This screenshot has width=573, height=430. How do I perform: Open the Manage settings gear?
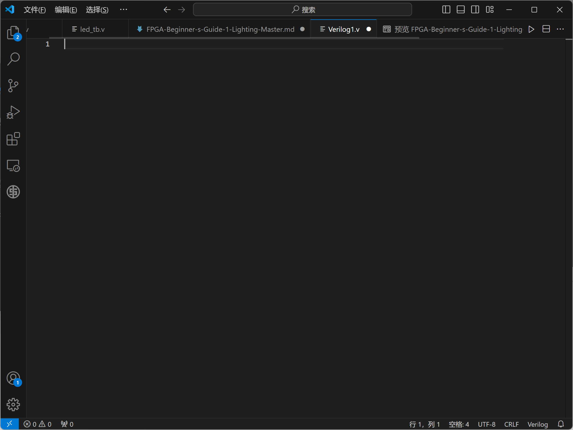pyautogui.click(x=13, y=405)
